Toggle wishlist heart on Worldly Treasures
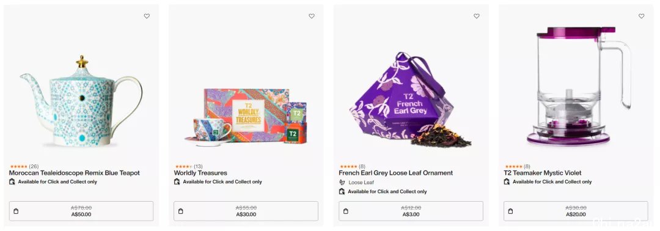This screenshot has height=231, width=660. click(312, 16)
